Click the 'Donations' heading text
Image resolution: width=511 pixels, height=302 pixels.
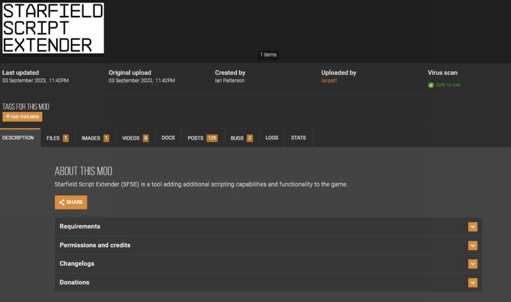point(74,282)
